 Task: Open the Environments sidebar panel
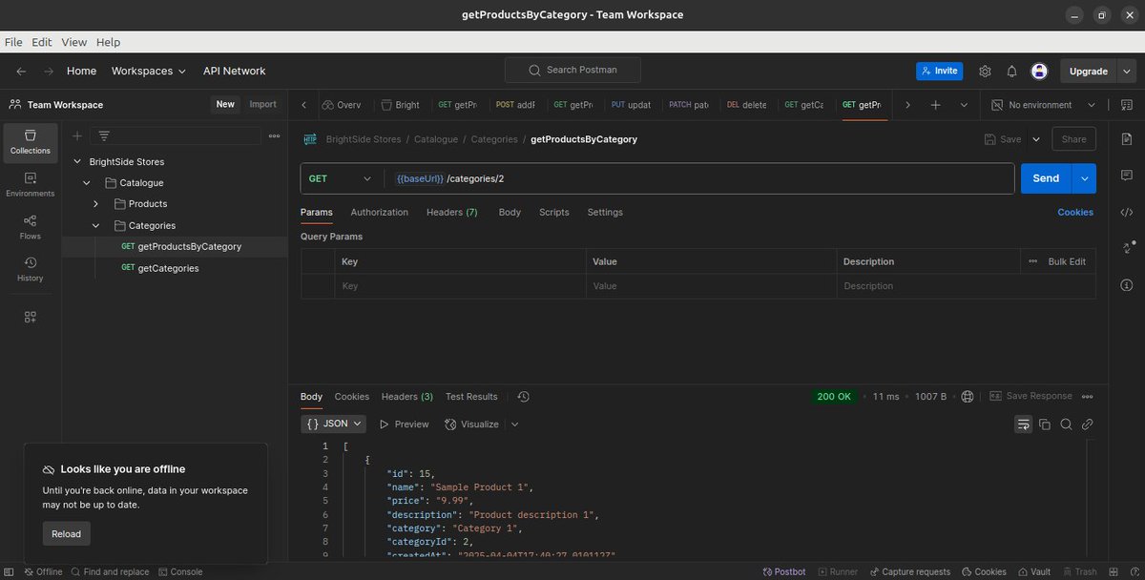pyautogui.click(x=31, y=184)
